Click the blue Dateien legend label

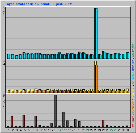pos(133,65)
